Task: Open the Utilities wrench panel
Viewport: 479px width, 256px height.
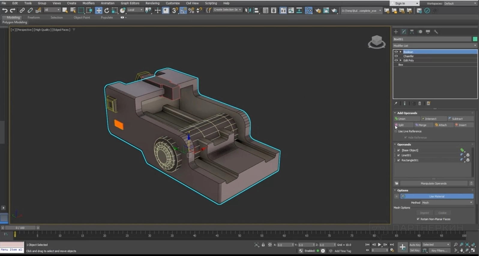Action: [x=436, y=32]
